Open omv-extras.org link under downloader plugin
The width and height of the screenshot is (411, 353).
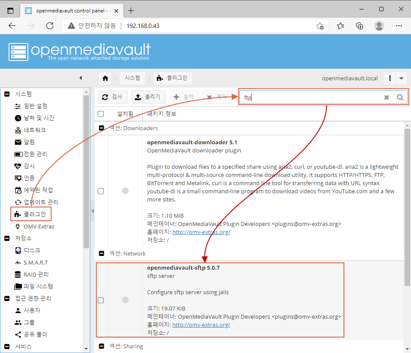(x=201, y=232)
